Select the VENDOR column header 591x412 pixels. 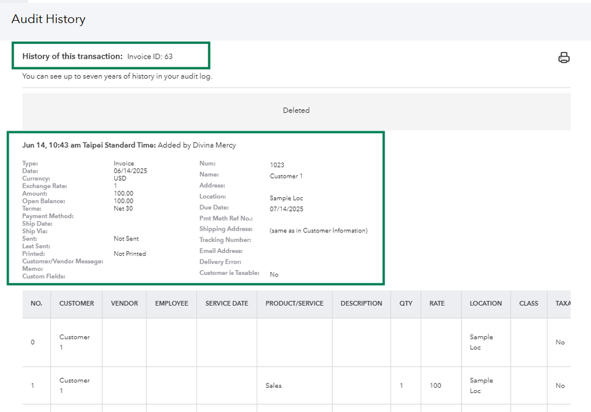coord(124,303)
